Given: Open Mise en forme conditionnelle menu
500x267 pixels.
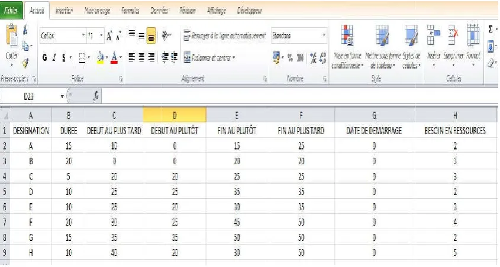Looking at the screenshot, I should pos(347,47).
